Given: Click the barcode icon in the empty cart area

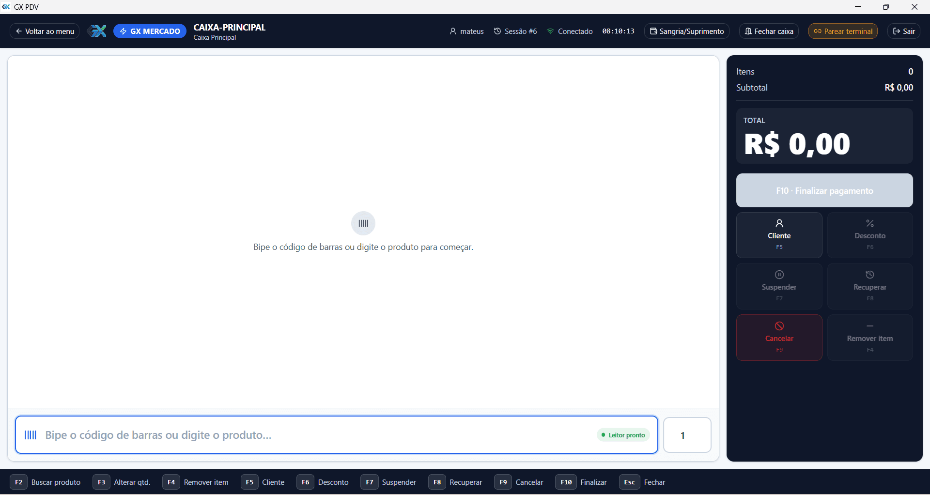Looking at the screenshot, I should (x=363, y=223).
